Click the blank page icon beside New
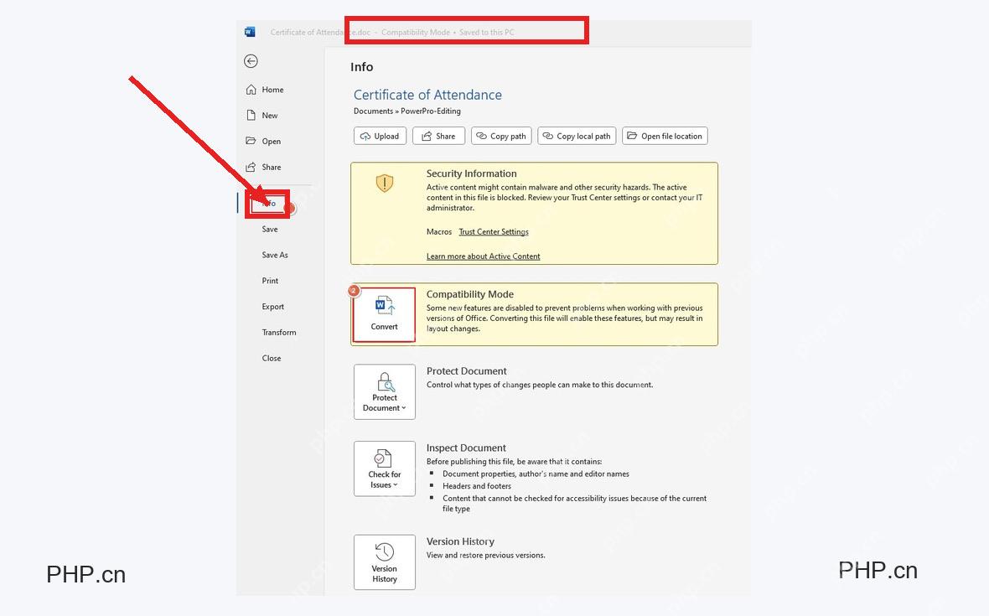Viewport: 989px width, 616px height. [x=251, y=116]
